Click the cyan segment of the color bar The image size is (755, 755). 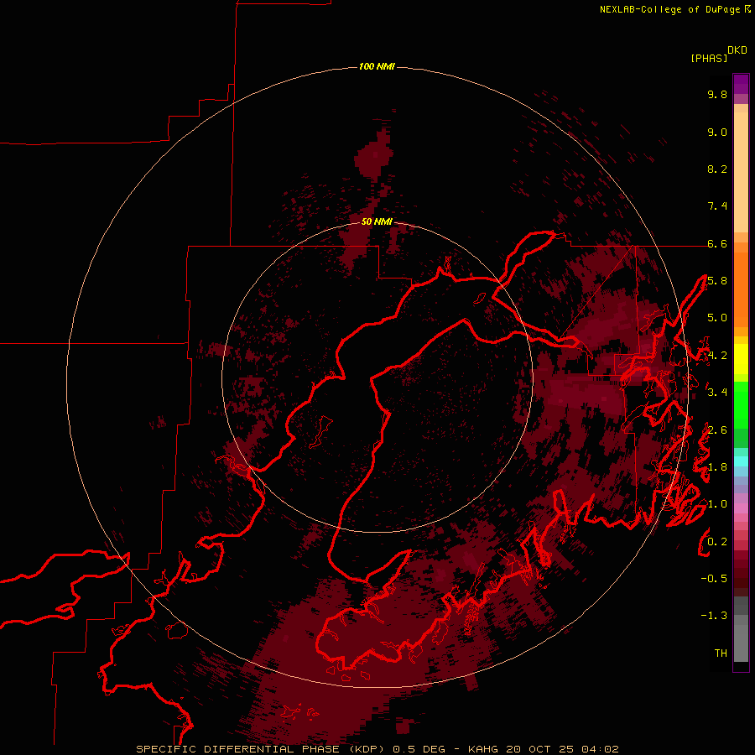coord(741,461)
